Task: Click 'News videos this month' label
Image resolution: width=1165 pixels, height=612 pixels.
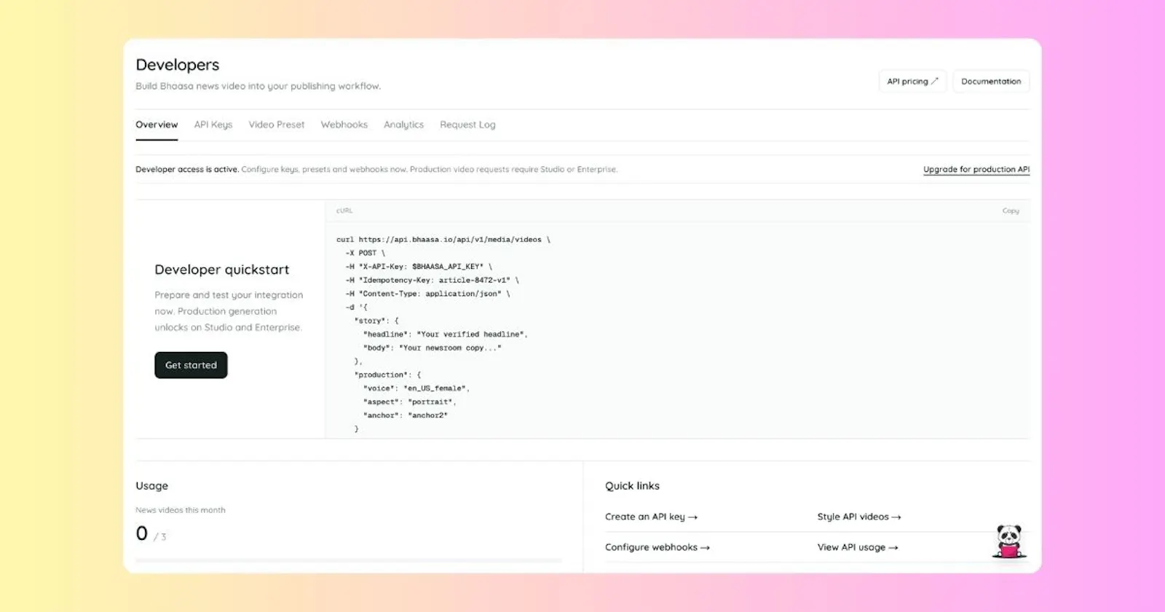Action: 181,510
